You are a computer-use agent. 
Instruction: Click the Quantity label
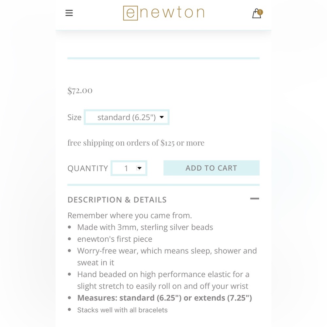pos(88,168)
